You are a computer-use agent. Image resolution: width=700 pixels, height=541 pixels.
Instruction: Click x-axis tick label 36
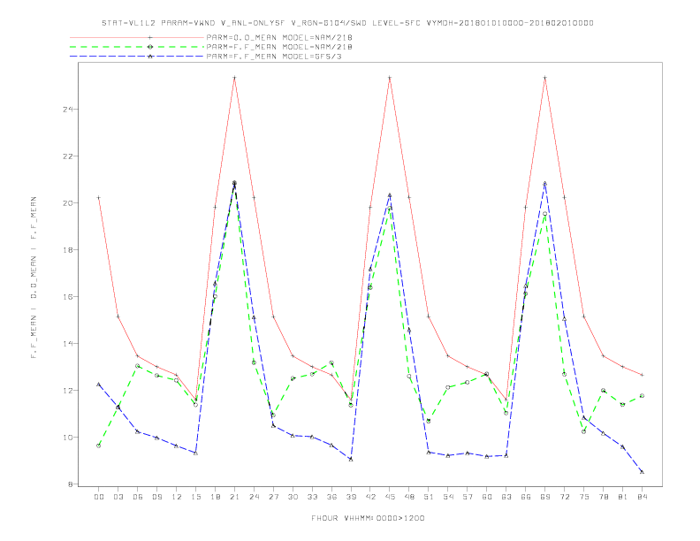331,497
